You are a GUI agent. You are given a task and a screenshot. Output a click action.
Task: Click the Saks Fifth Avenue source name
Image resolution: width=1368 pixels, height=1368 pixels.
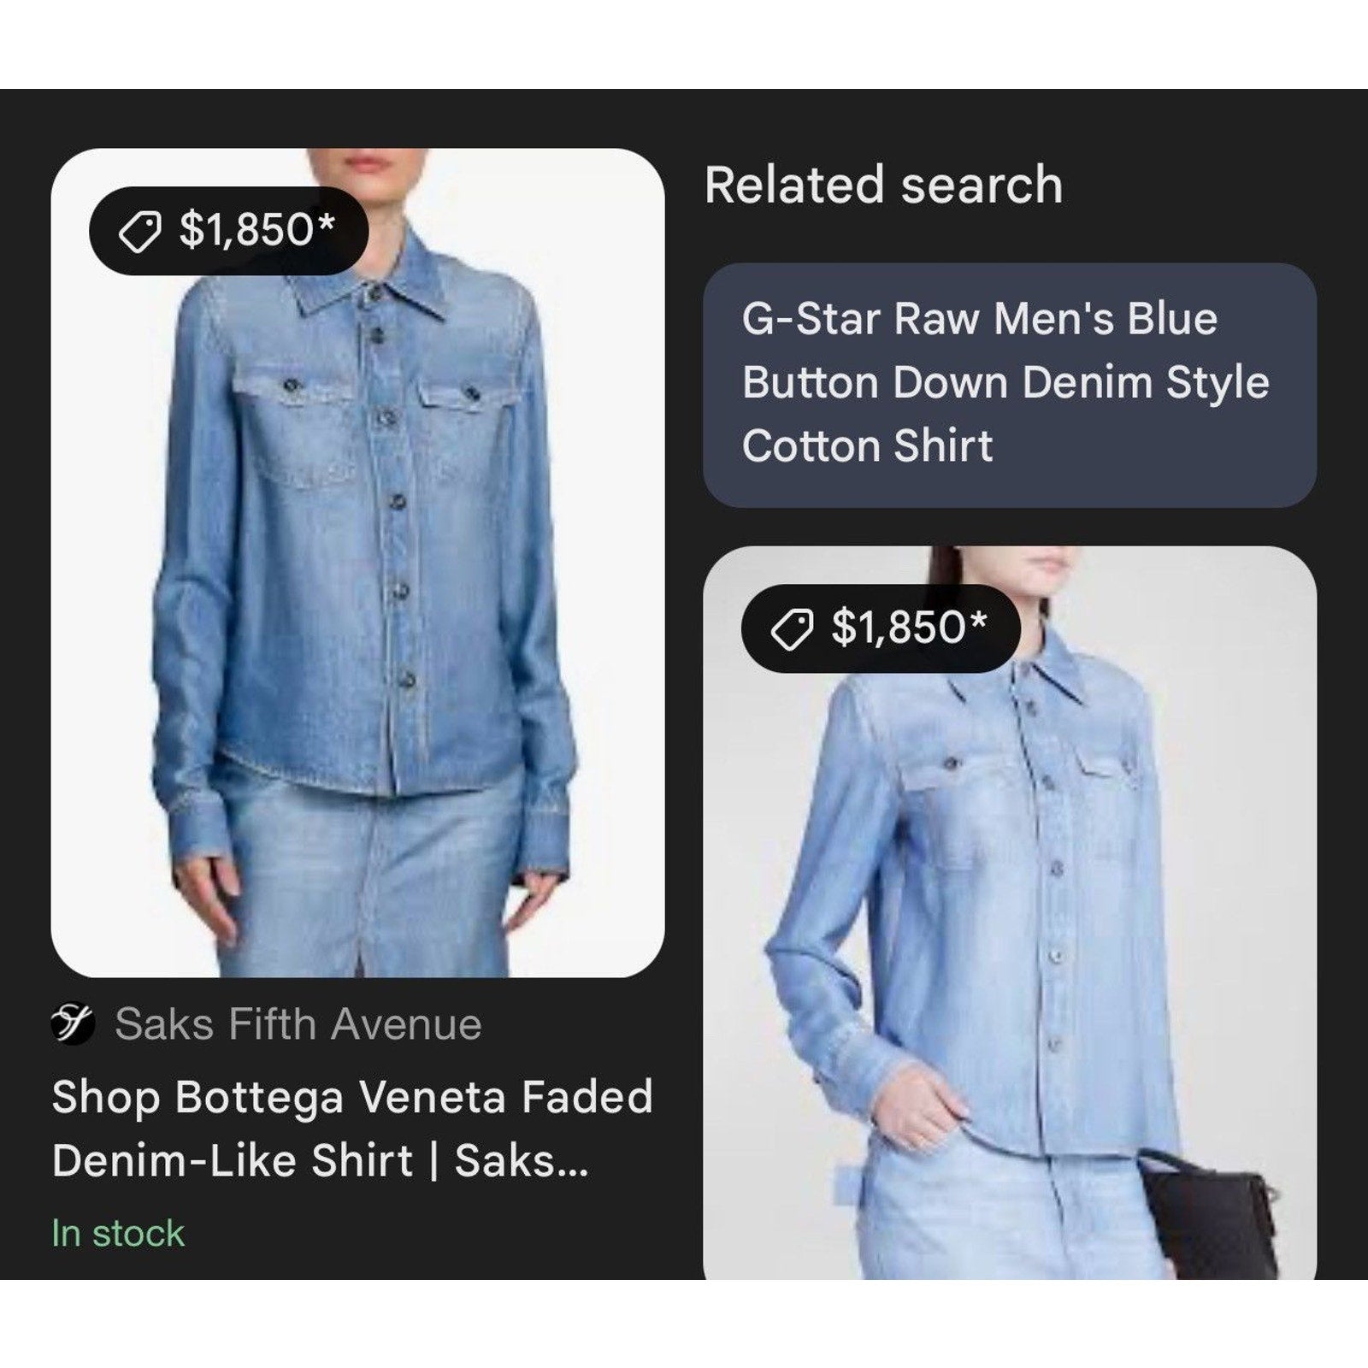pyautogui.click(x=298, y=1023)
